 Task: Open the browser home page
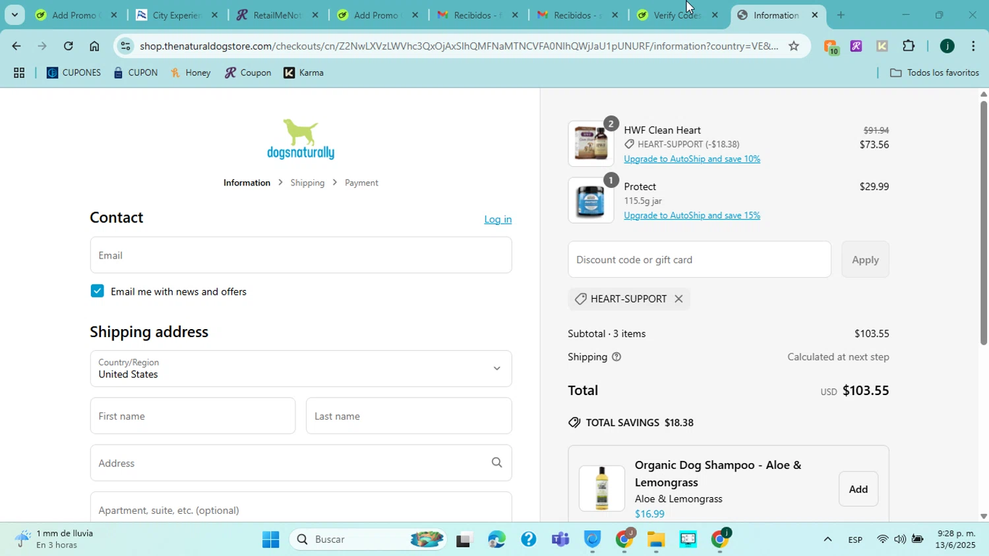[94, 46]
